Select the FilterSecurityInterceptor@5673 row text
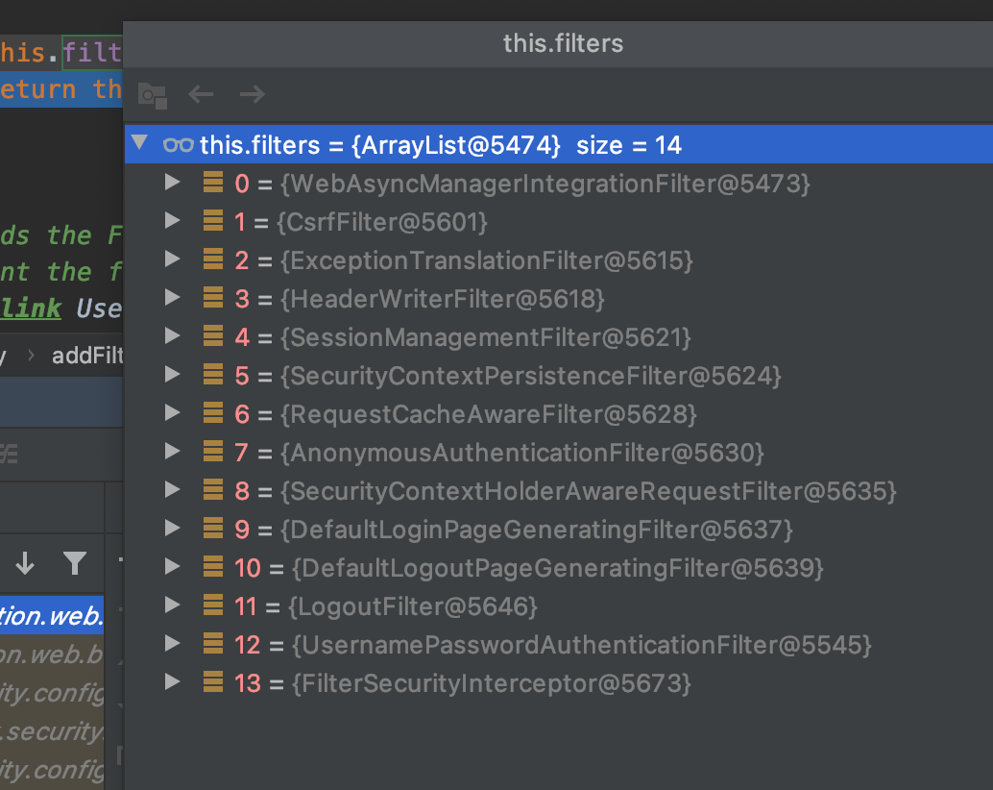993x790 pixels. click(491, 683)
